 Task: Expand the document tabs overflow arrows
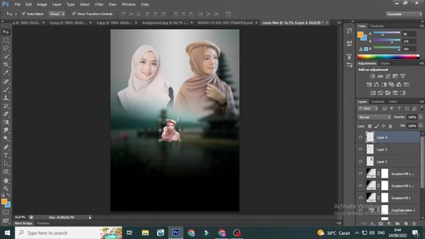pyautogui.click(x=339, y=23)
